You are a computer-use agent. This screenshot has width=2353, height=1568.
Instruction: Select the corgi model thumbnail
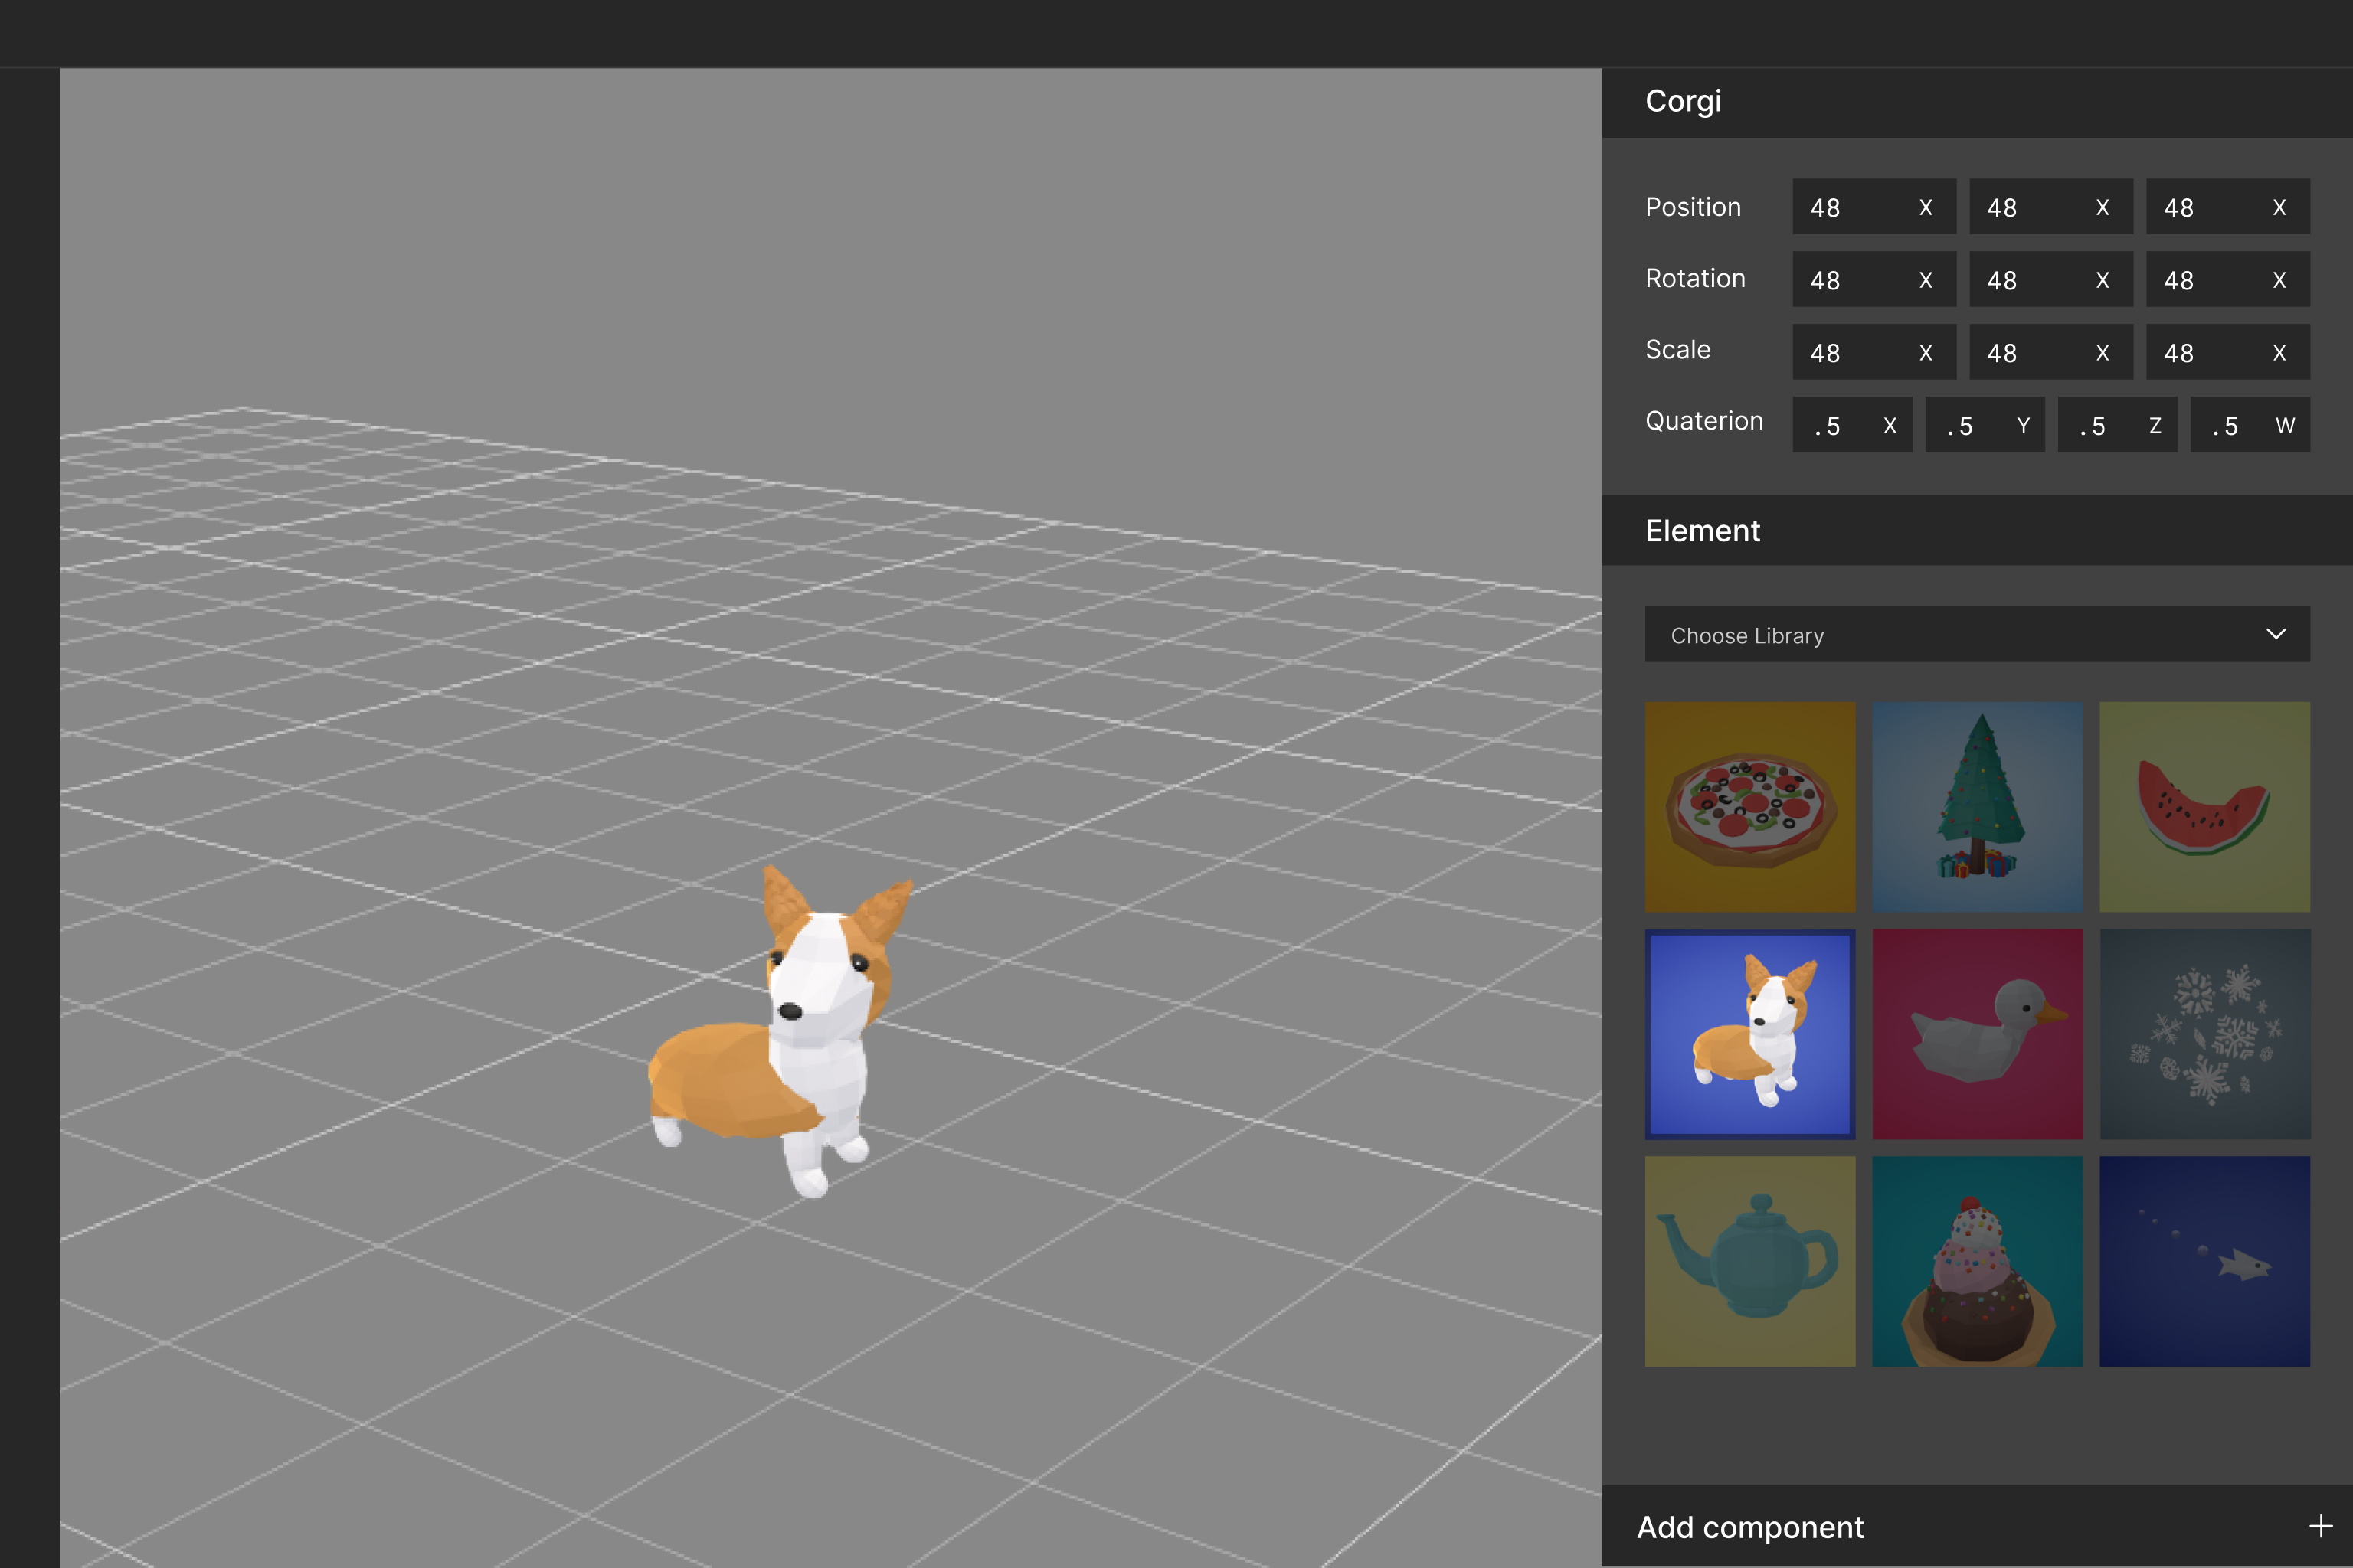[x=1749, y=1034]
